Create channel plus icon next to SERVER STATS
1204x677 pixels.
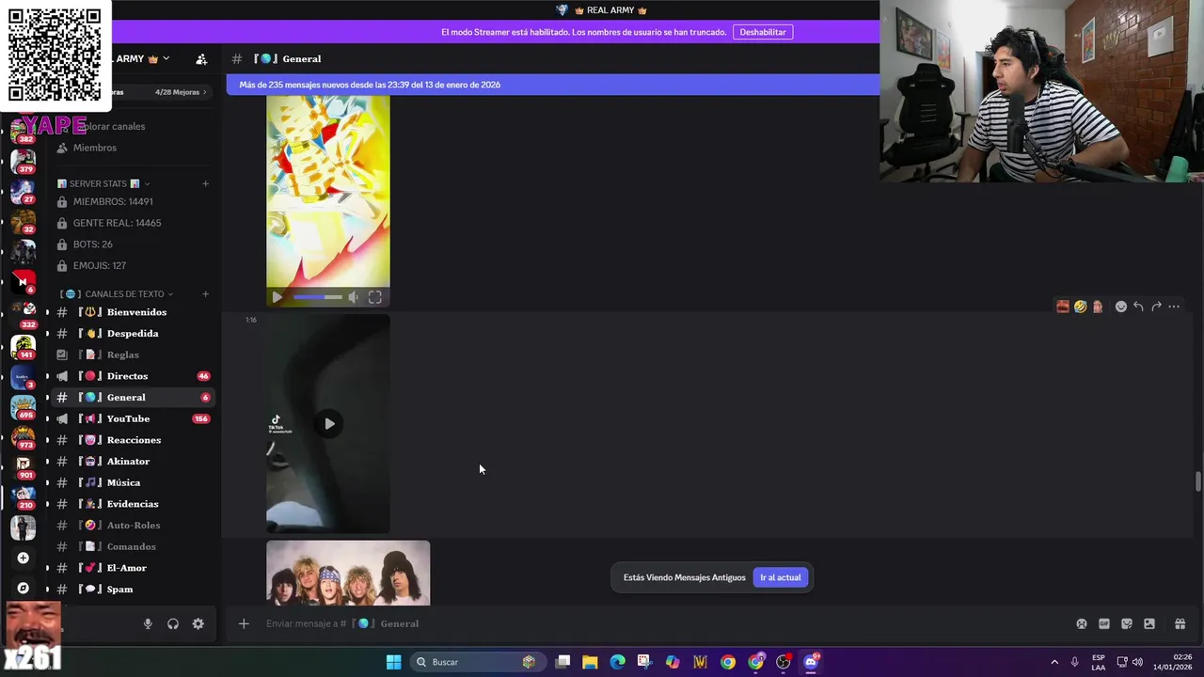click(206, 183)
